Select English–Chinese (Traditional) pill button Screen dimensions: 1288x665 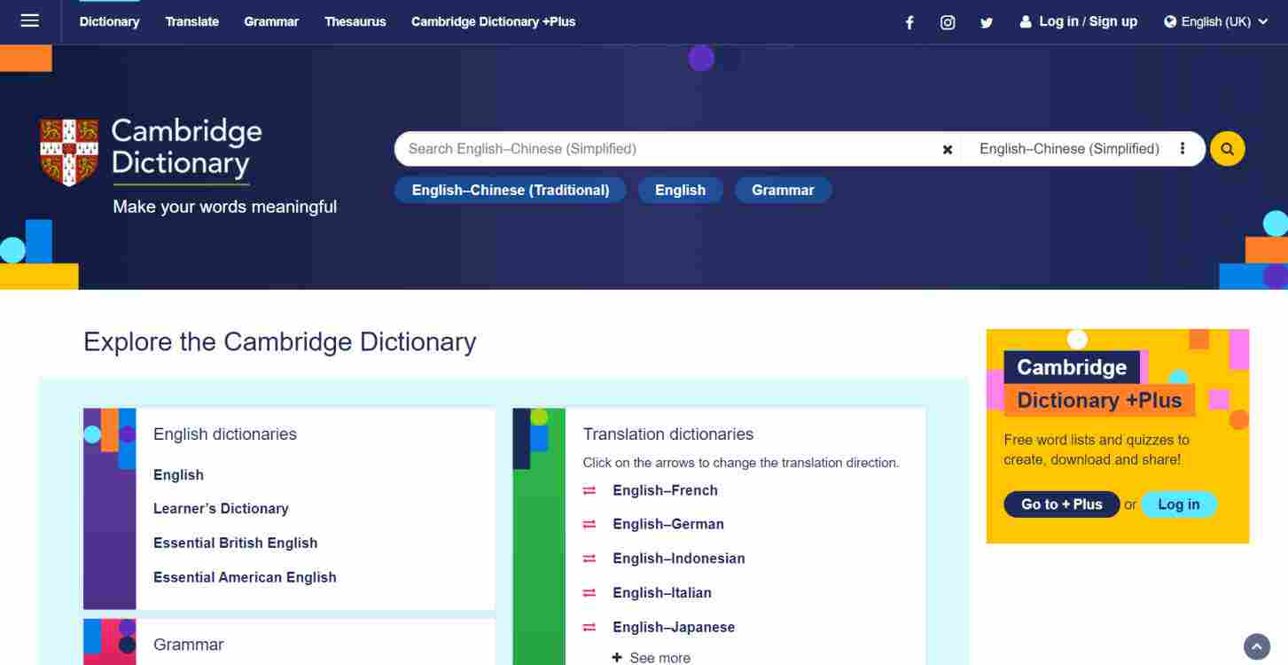[511, 190]
